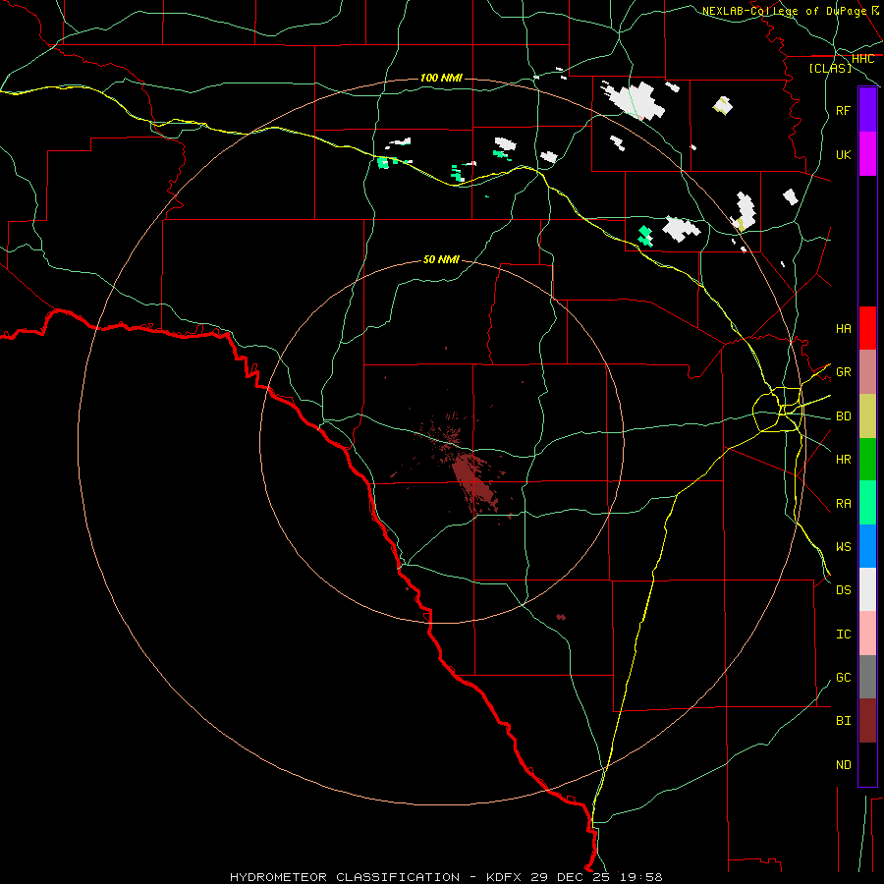The width and height of the screenshot is (884, 884).
Task: Click the HR green legend swatch
Action: [867, 460]
